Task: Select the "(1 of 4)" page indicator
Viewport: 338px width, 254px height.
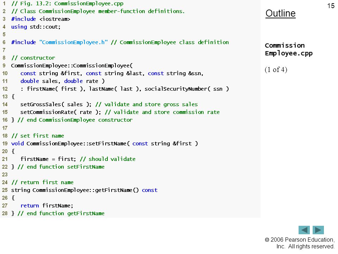Action: point(276,70)
